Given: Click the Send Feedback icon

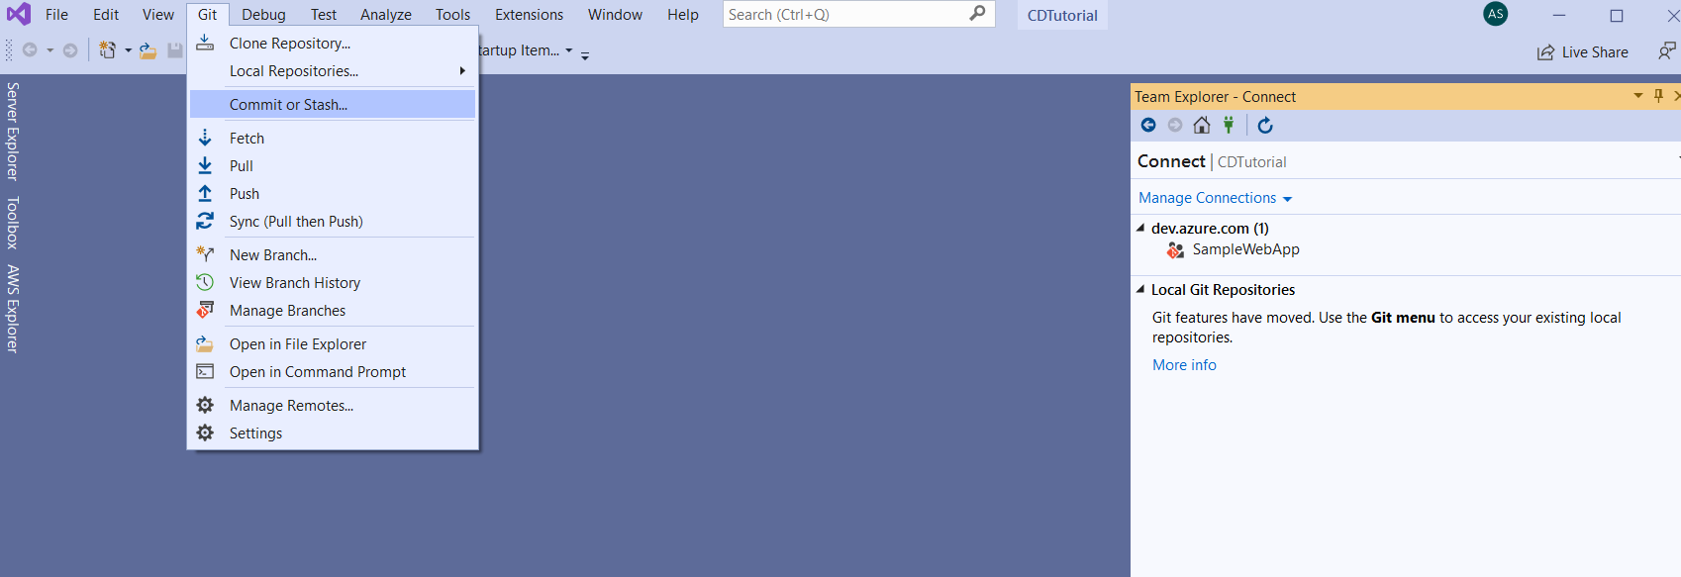Looking at the screenshot, I should pyautogui.click(x=1667, y=50).
